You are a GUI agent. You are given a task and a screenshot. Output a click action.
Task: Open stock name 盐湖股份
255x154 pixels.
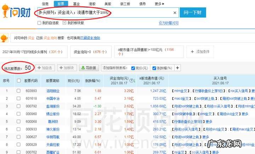coord(53,106)
